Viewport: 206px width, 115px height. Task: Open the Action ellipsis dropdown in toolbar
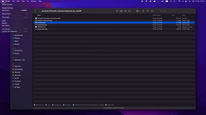(153, 11)
